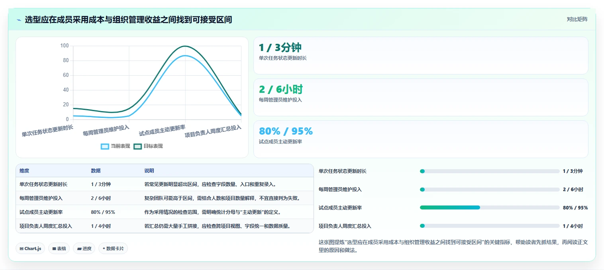Viewport: 604px width, 270px height.
Task: Click the 每周管理员维护投入 progress bar
Action: click(490, 190)
